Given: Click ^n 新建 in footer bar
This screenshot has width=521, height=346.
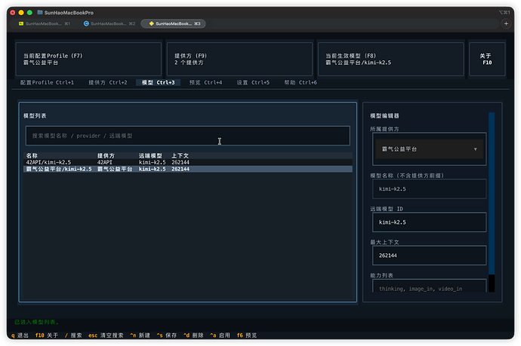Looking at the screenshot, I should (140, 335).
